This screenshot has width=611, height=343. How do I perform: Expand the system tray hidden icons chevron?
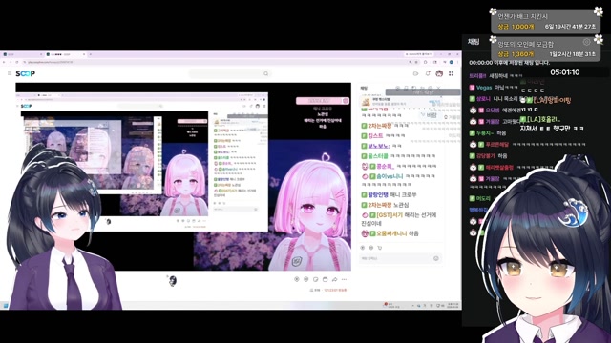pos(413,306)
